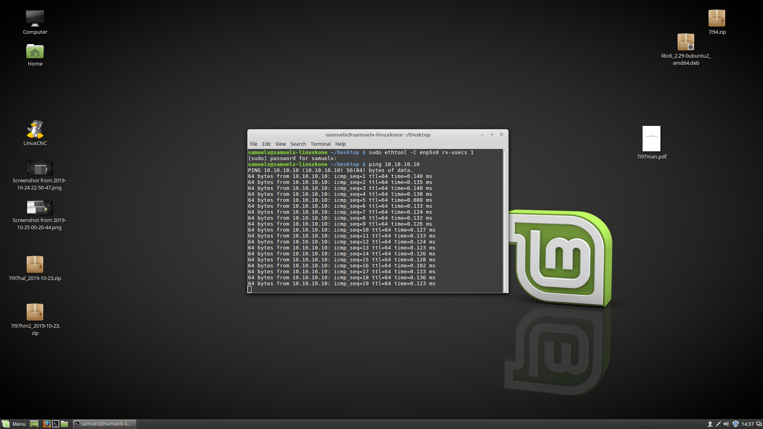Select the LinuxCNC desktop launcher

tap(35, 129)
